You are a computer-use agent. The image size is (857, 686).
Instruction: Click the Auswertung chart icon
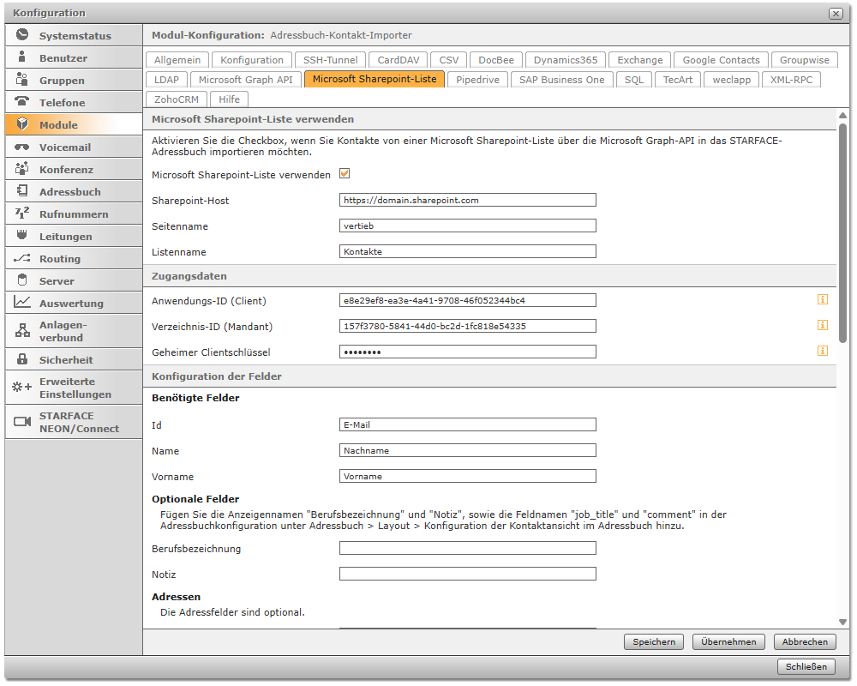pos(22,303)
